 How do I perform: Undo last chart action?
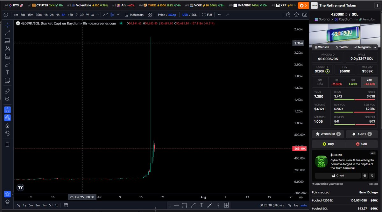point(220,15)
